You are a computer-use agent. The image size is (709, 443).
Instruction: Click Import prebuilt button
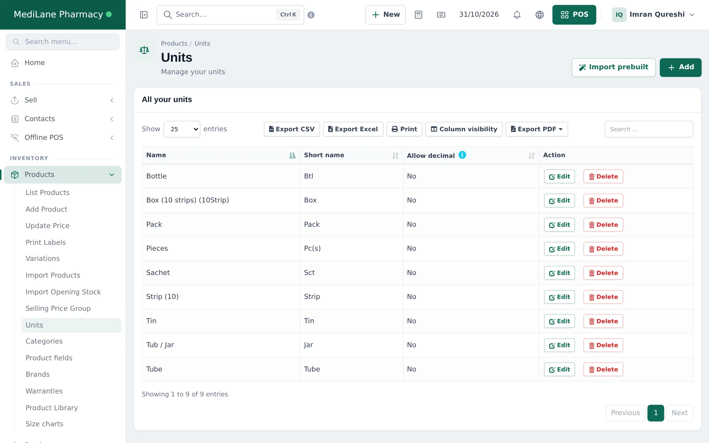(x=613, y=67)
